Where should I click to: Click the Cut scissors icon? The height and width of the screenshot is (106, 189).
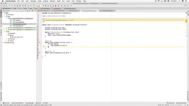(15, 6)
